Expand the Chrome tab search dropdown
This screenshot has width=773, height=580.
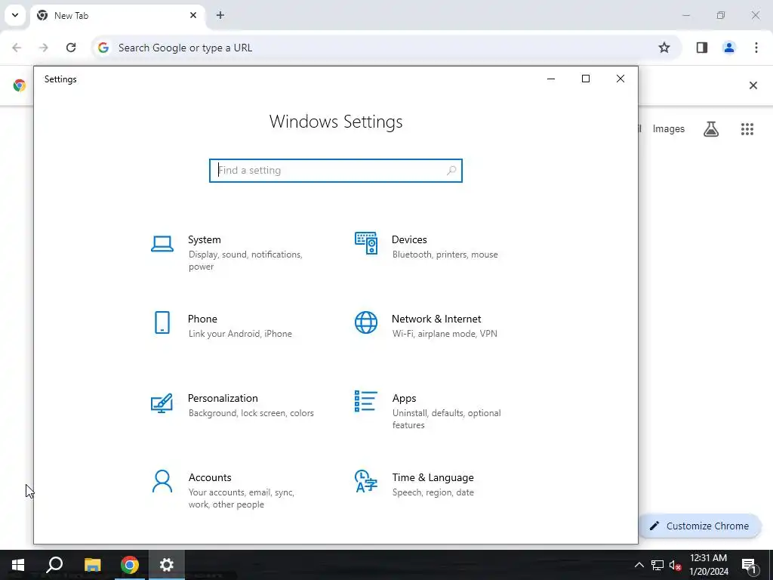point(15,15)
